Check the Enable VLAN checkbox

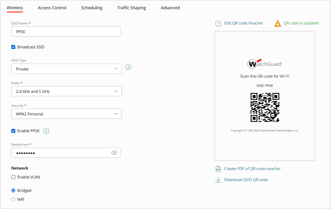click(x=13, y=177)
